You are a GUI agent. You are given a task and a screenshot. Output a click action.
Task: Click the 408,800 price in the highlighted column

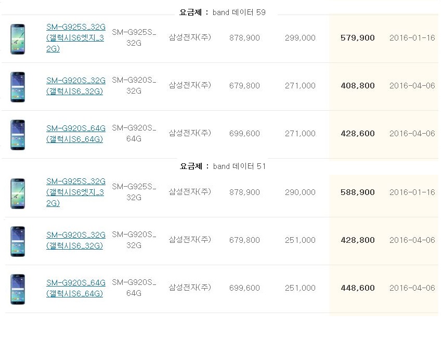tap(357, 86)
